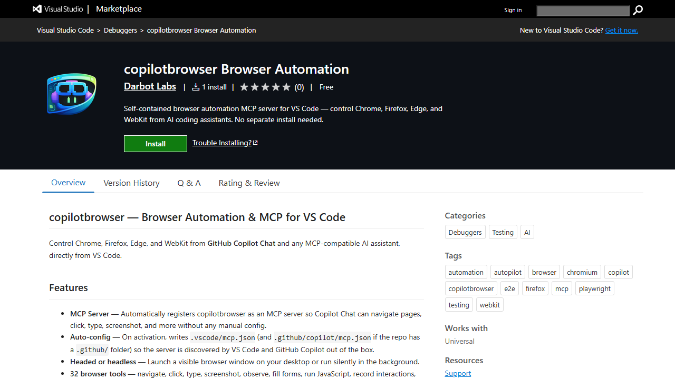Viewport: 675px width, 379px height.
Task: Select the testing tag
Action: pyautogui.click(x=459, y=305)
